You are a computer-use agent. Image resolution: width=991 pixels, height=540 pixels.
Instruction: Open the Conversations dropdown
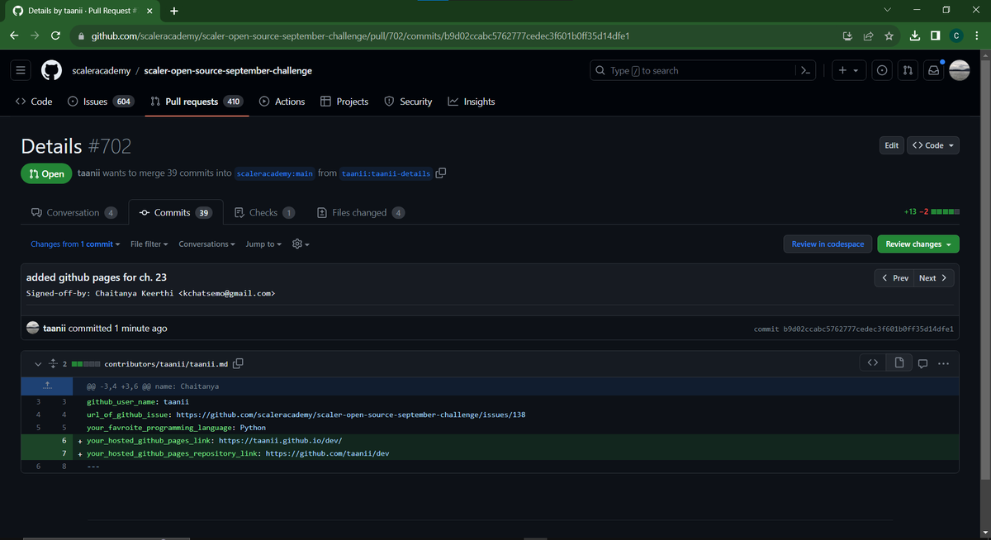click(207, 244)
